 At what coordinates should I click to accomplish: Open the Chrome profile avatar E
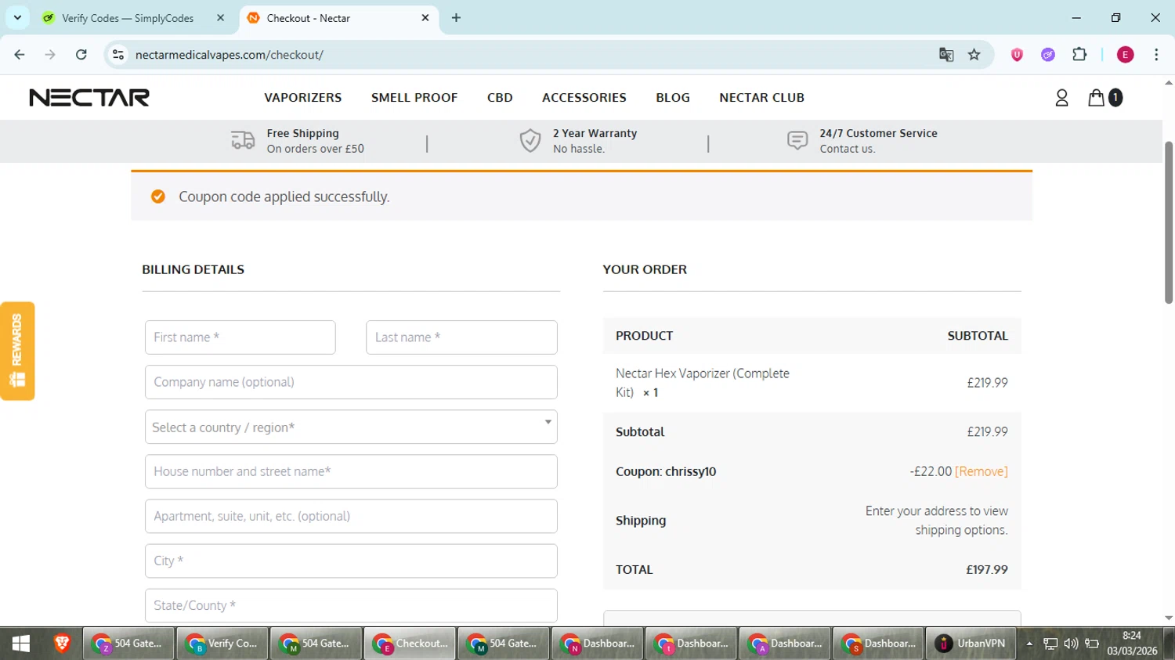pyautogui.click(x=1126, y=55)
